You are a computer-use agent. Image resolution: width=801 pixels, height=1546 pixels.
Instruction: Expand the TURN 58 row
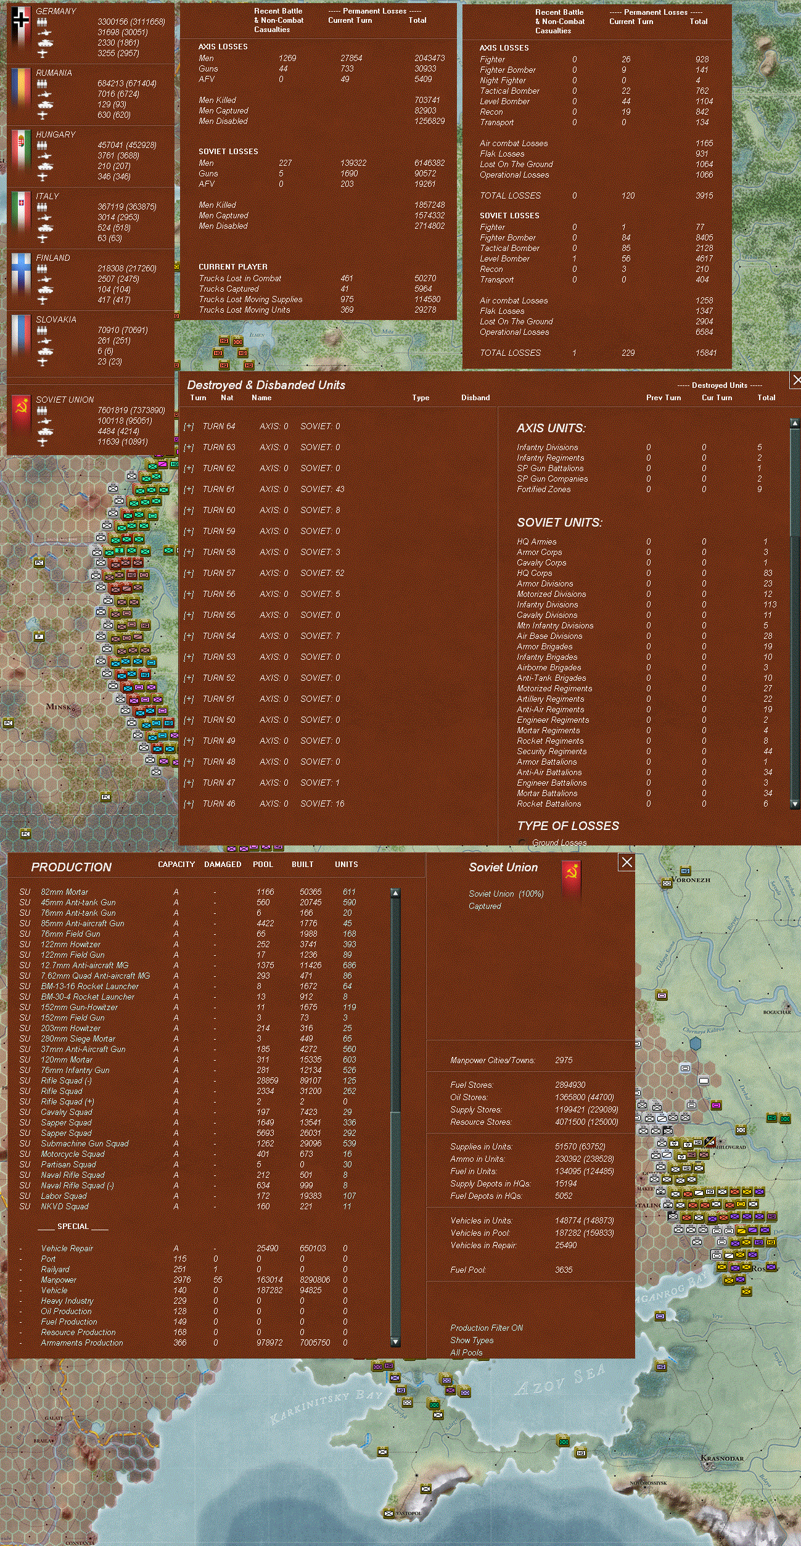click(189, 553)
